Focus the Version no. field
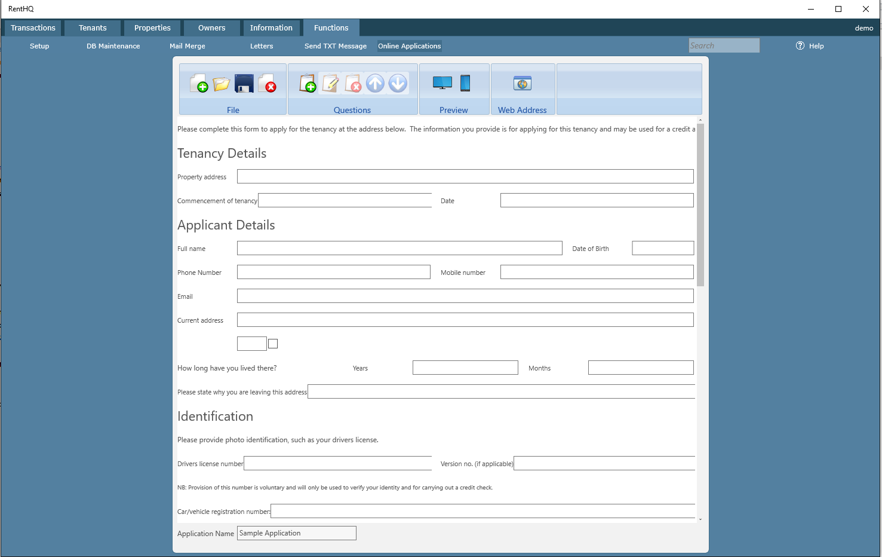The height and width of the screenshot is (557, 882). click(x=604, y=463)
